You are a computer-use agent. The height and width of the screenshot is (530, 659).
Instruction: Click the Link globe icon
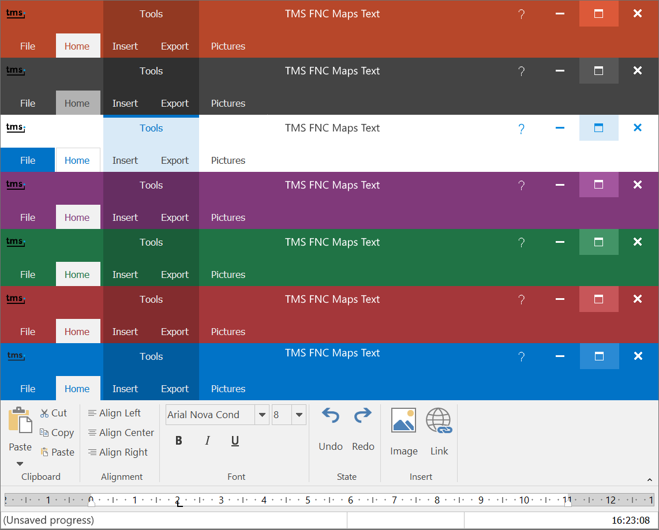coord(439,420)
